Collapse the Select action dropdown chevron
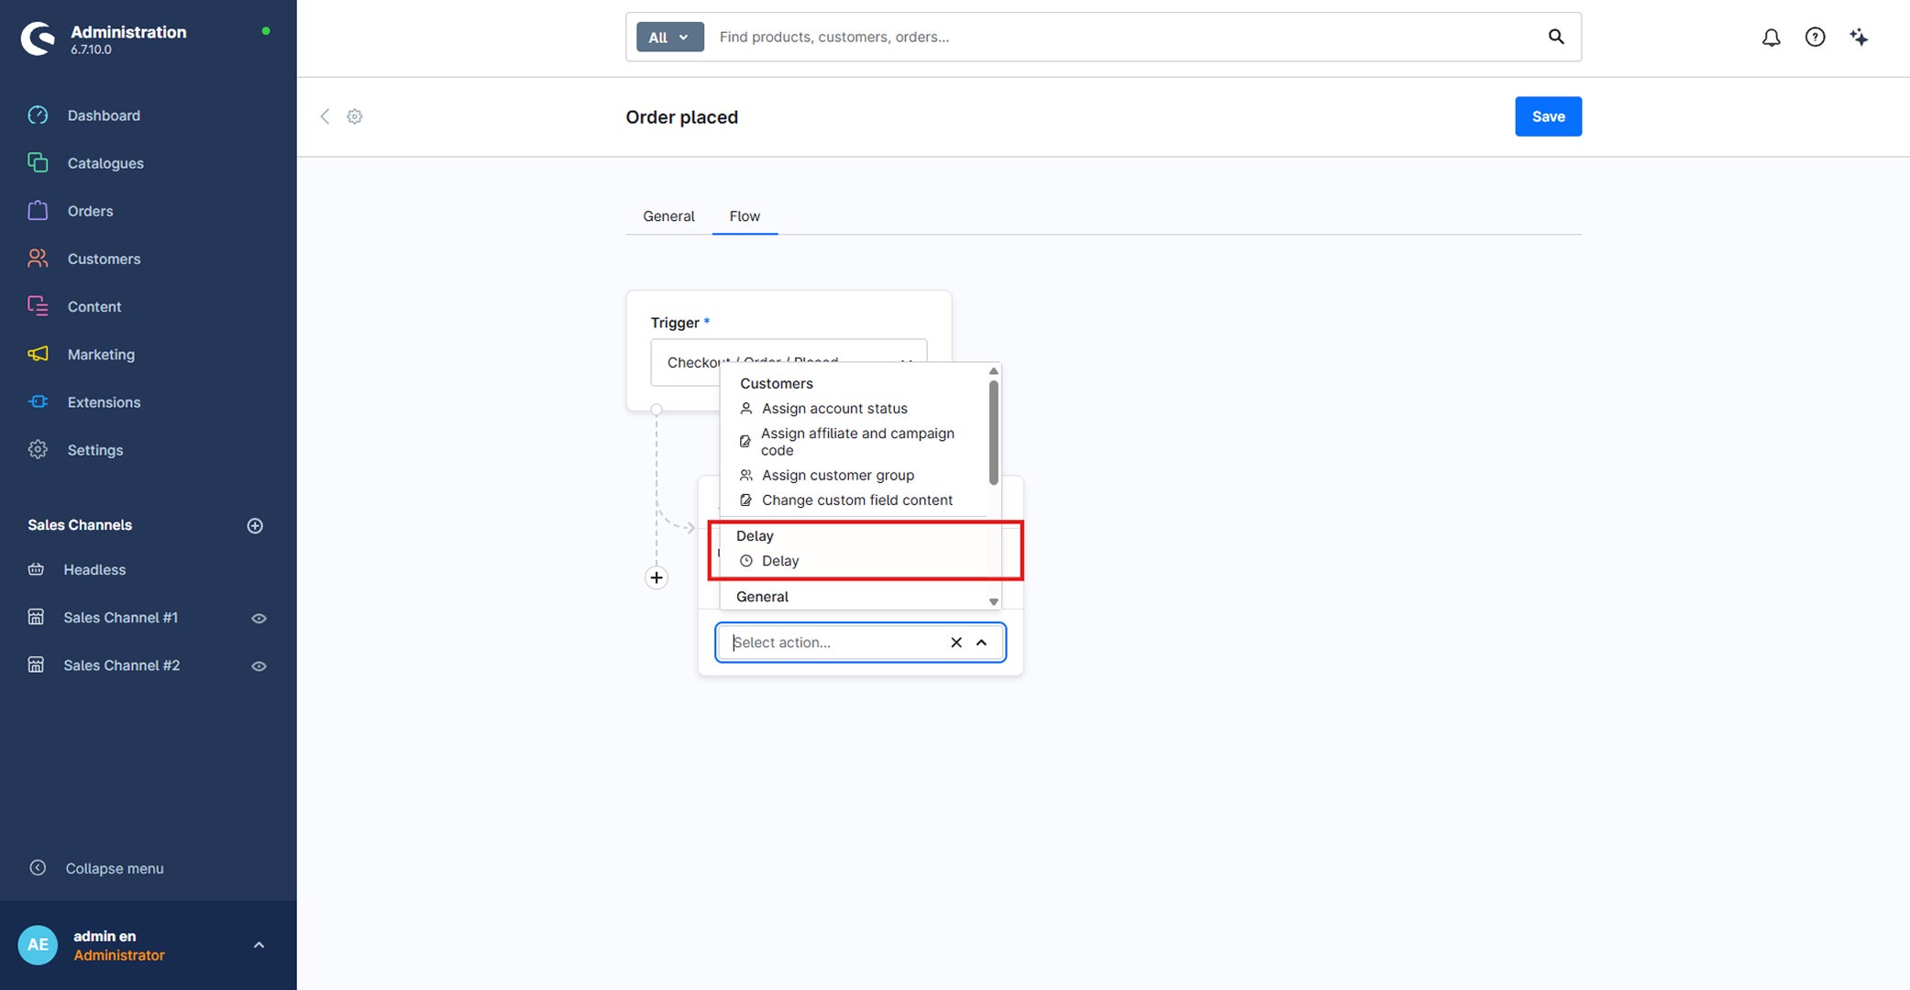 [x=982, y=643]
